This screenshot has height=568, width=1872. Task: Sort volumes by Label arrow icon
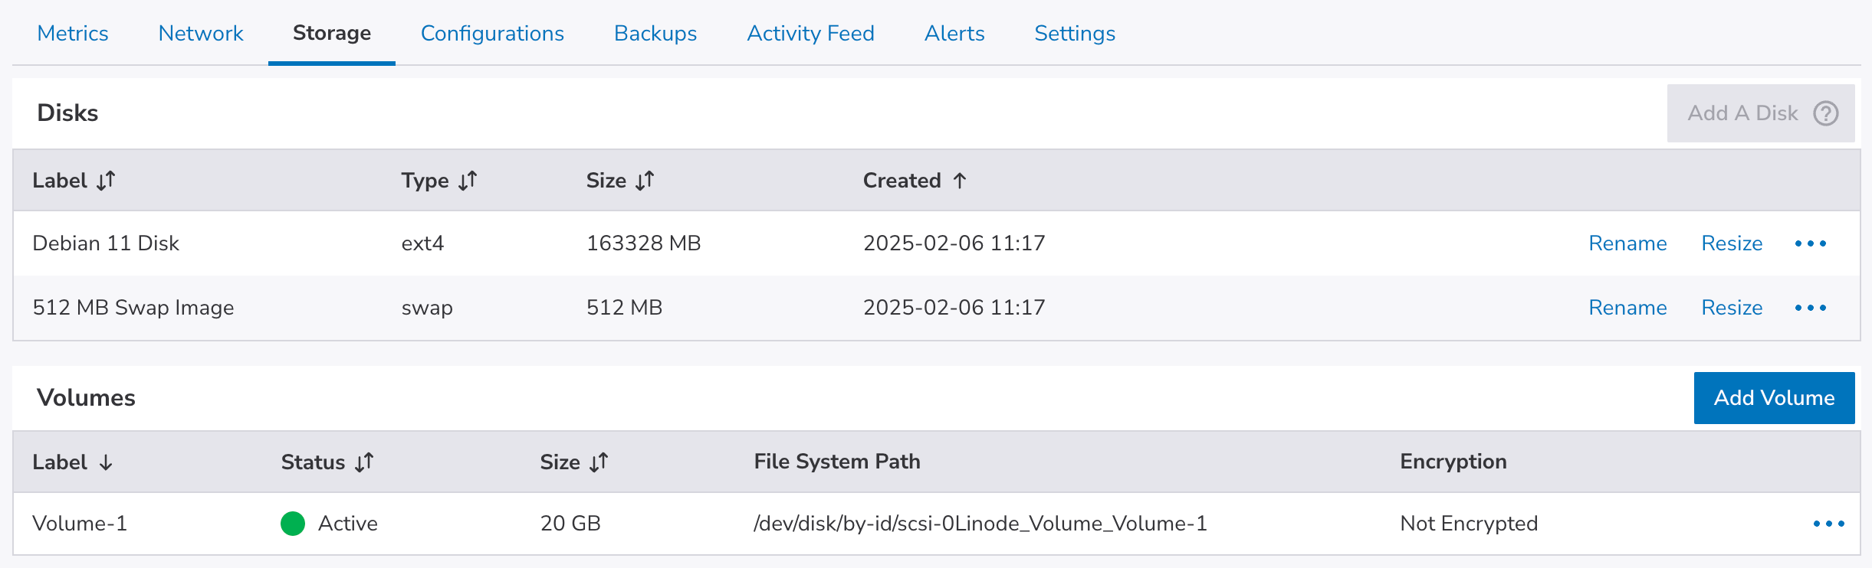pos(106,462)
